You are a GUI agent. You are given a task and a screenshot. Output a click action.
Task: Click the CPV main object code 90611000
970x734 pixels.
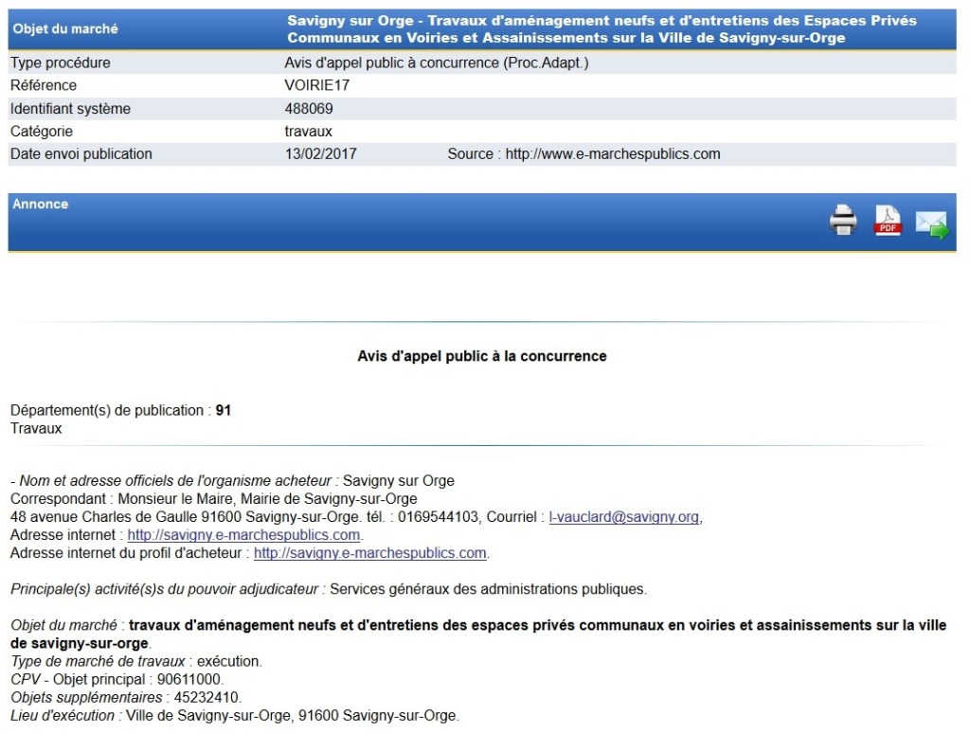point(195,680)
